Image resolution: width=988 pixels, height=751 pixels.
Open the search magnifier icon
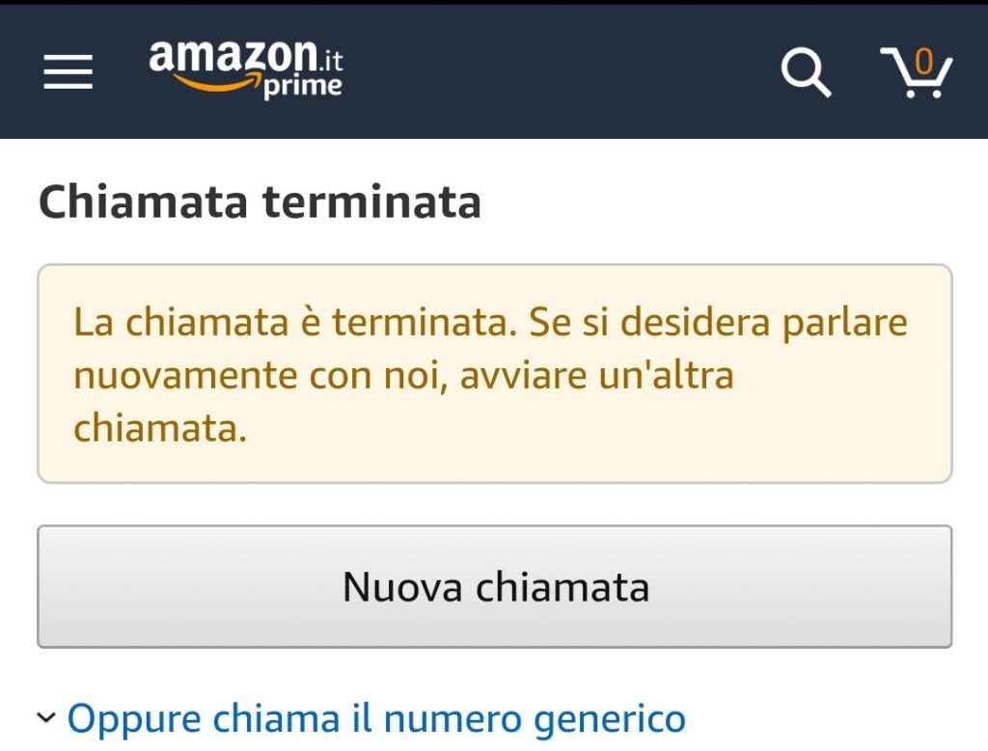tap(805, 72)
